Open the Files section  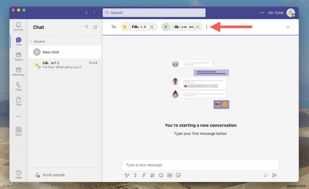[x=19, y=101]
